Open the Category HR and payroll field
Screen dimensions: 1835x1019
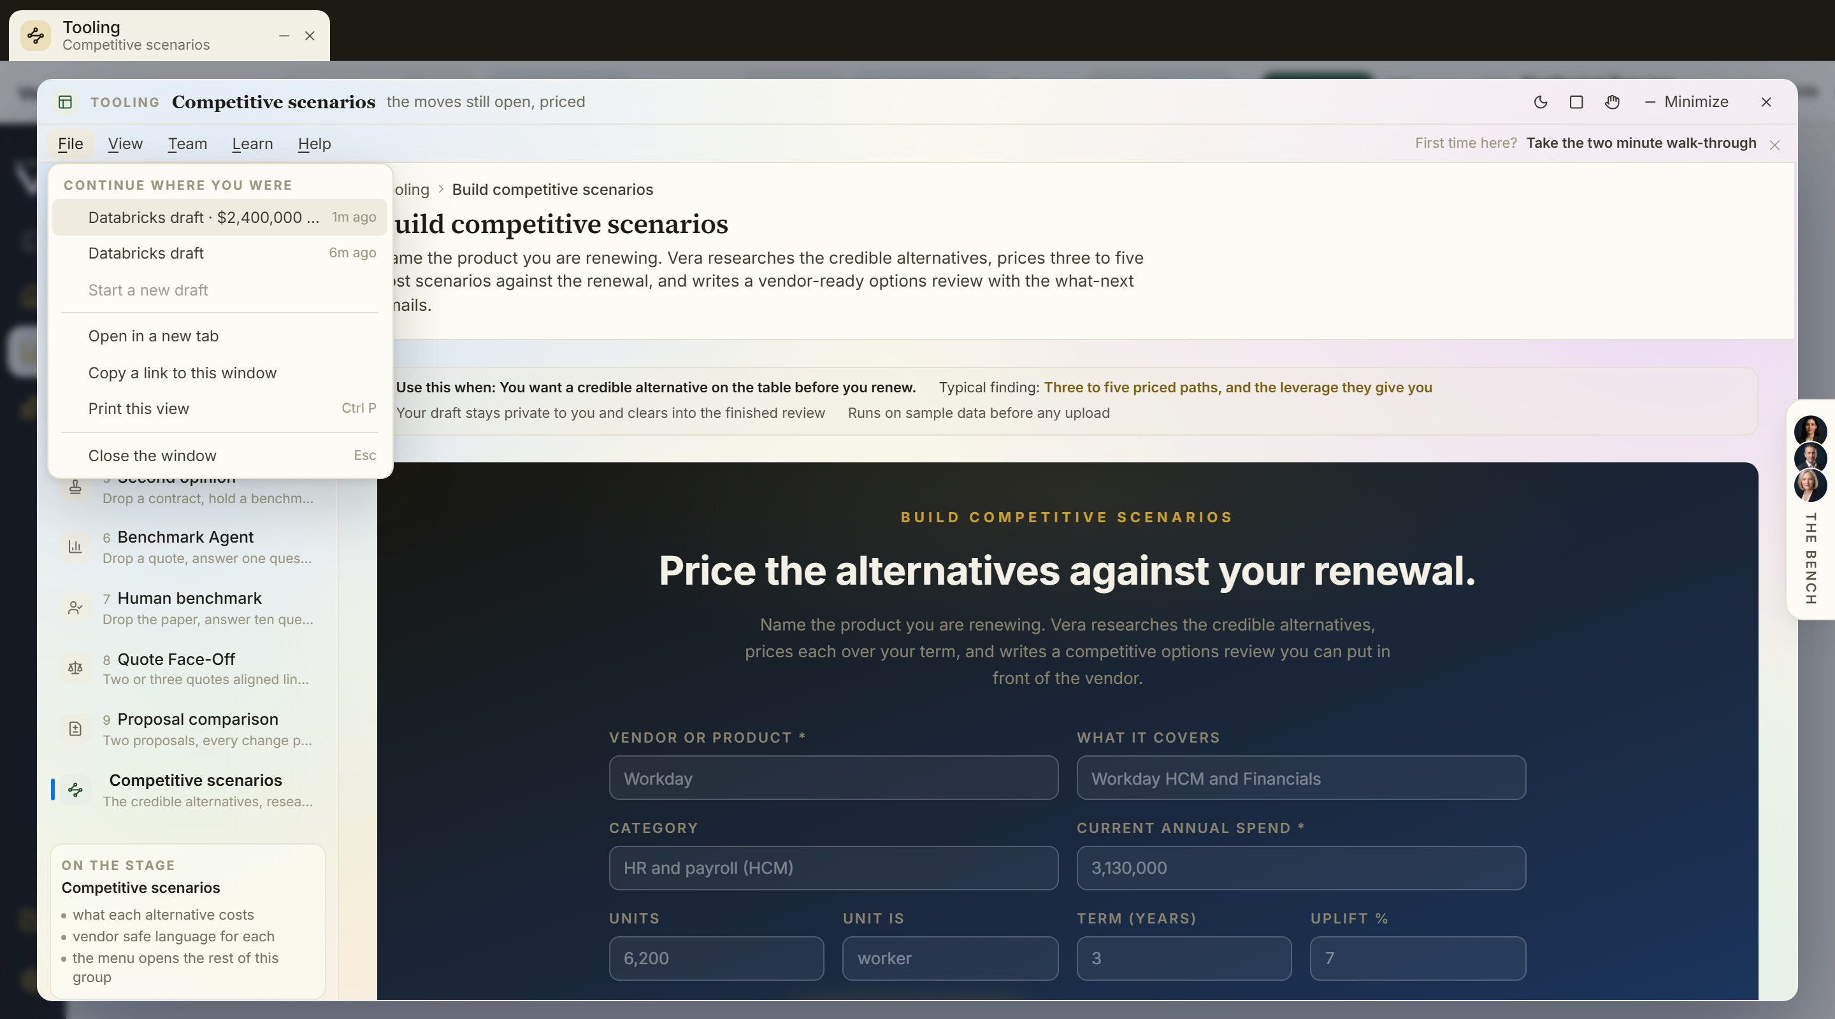pos(833,868)
